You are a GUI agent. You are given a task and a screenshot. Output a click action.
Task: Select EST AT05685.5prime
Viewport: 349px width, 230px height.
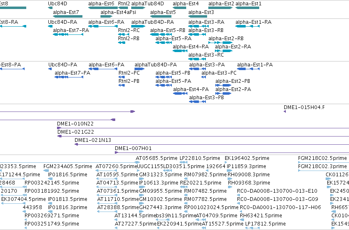157,158
